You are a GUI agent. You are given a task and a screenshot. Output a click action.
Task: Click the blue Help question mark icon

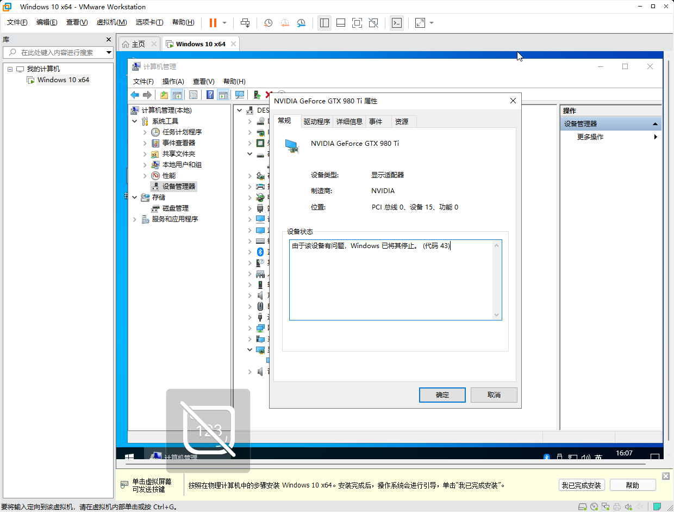(x=210, y=95)
